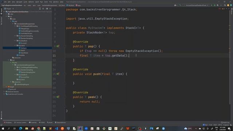Screen dimensions: 233x131
Task: Open the VCS menu
Action: coord(51,2)
